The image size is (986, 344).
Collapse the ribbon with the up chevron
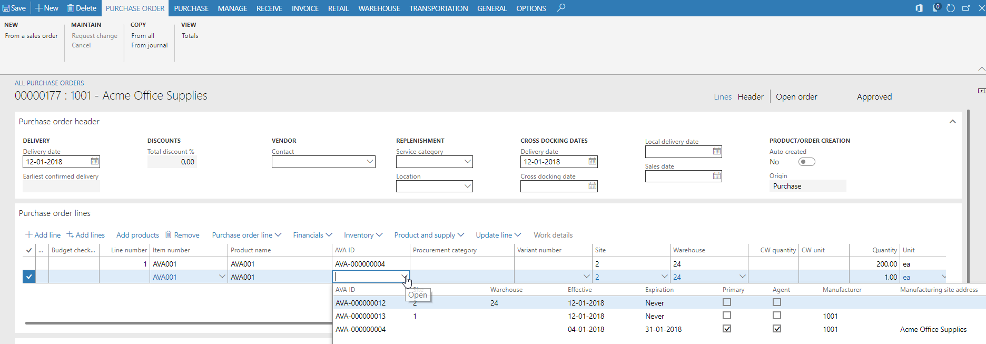coord(981,69)
